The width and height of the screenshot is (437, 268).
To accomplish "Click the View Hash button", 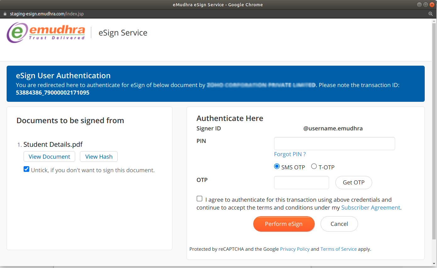I will coord(99,156).
